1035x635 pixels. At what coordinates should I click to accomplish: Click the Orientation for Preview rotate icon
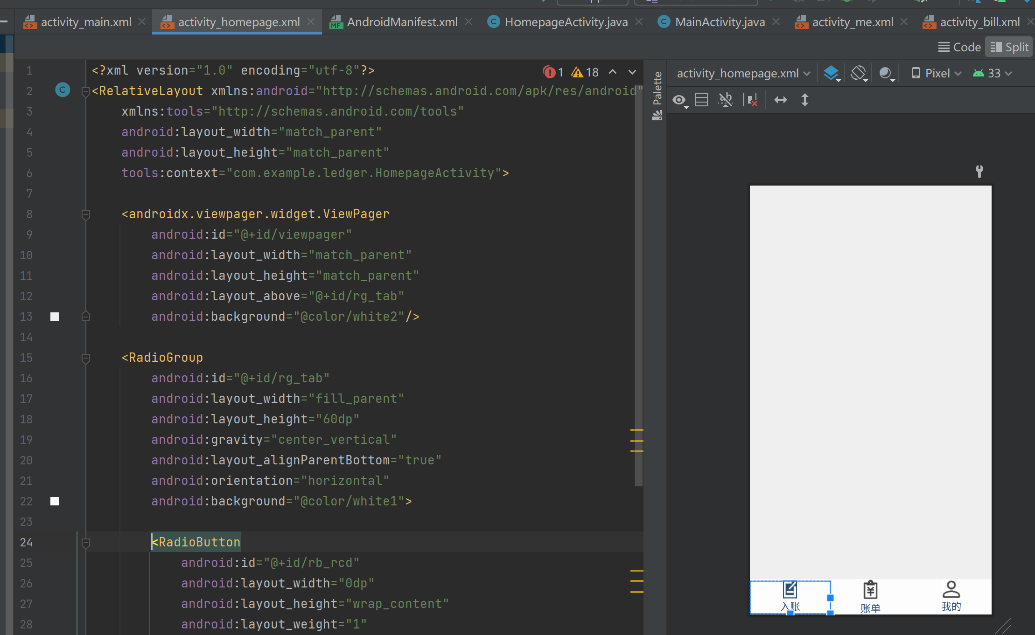(858, 73)
